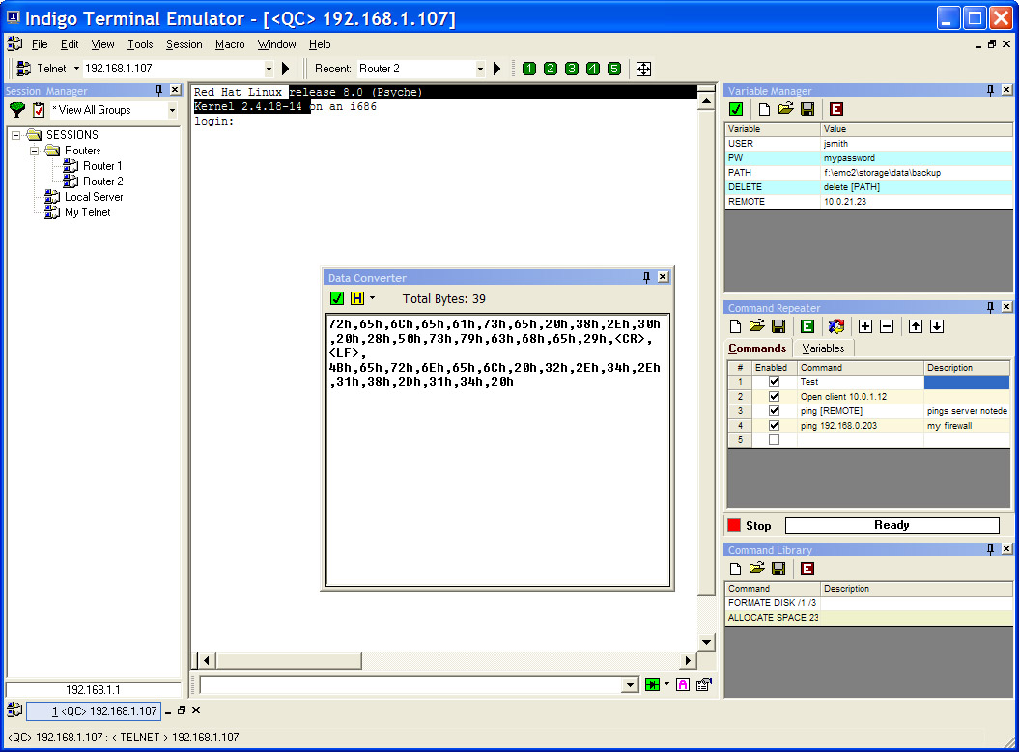Toggle green checkmark in Data Converter toolbar

tap(337, 298)
